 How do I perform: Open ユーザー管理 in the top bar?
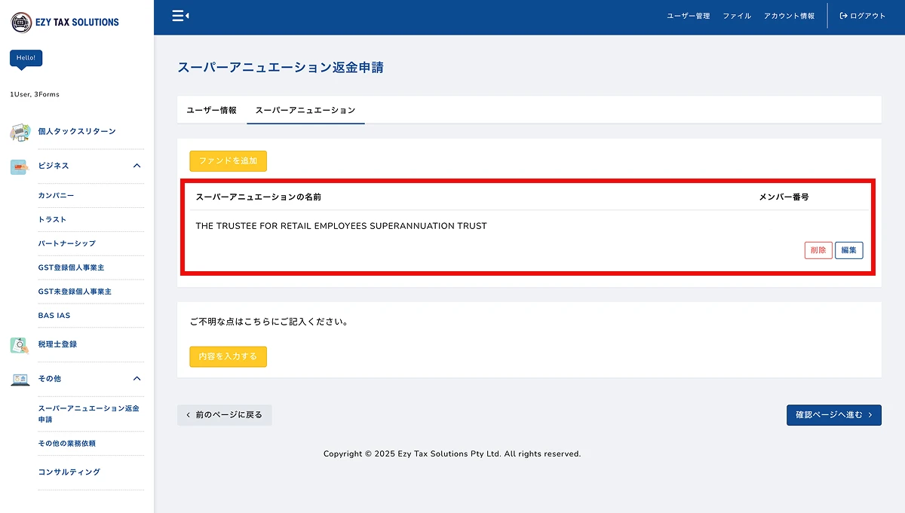[x=688, y=16]
